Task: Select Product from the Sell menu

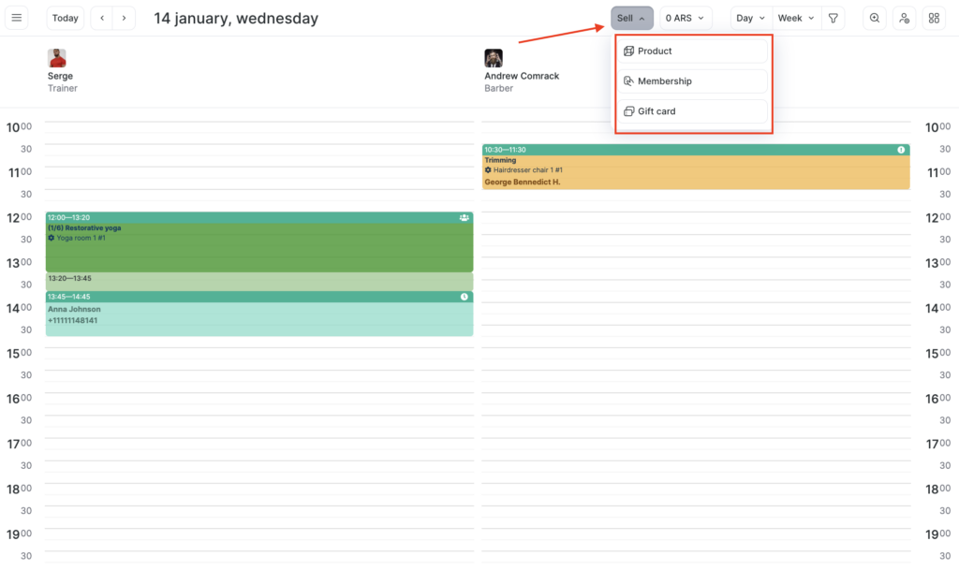Action: (655, 51)
